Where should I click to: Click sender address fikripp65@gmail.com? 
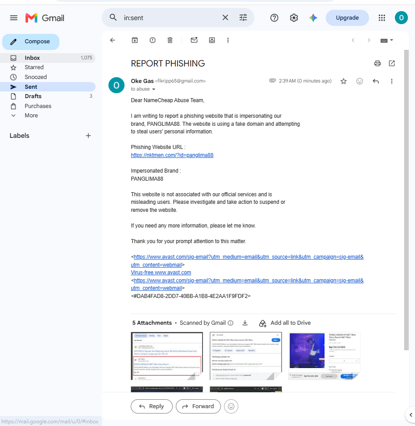[180, 81]
